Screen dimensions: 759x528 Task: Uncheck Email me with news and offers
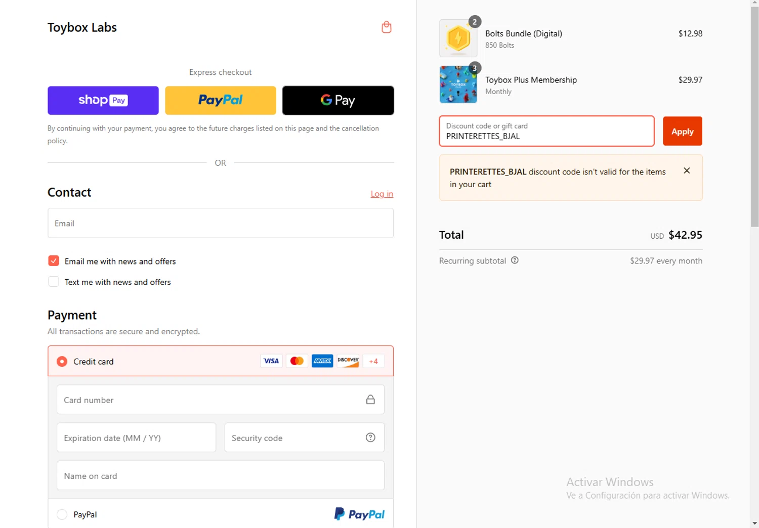(x=54, y=261)
